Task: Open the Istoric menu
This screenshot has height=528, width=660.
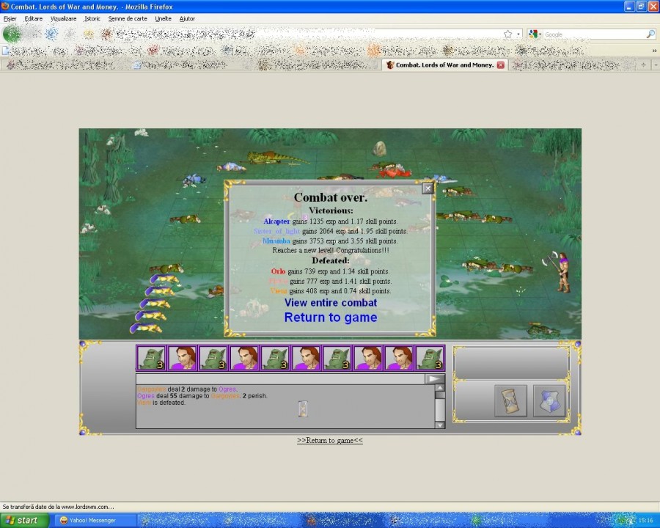Action: [92, 18]
